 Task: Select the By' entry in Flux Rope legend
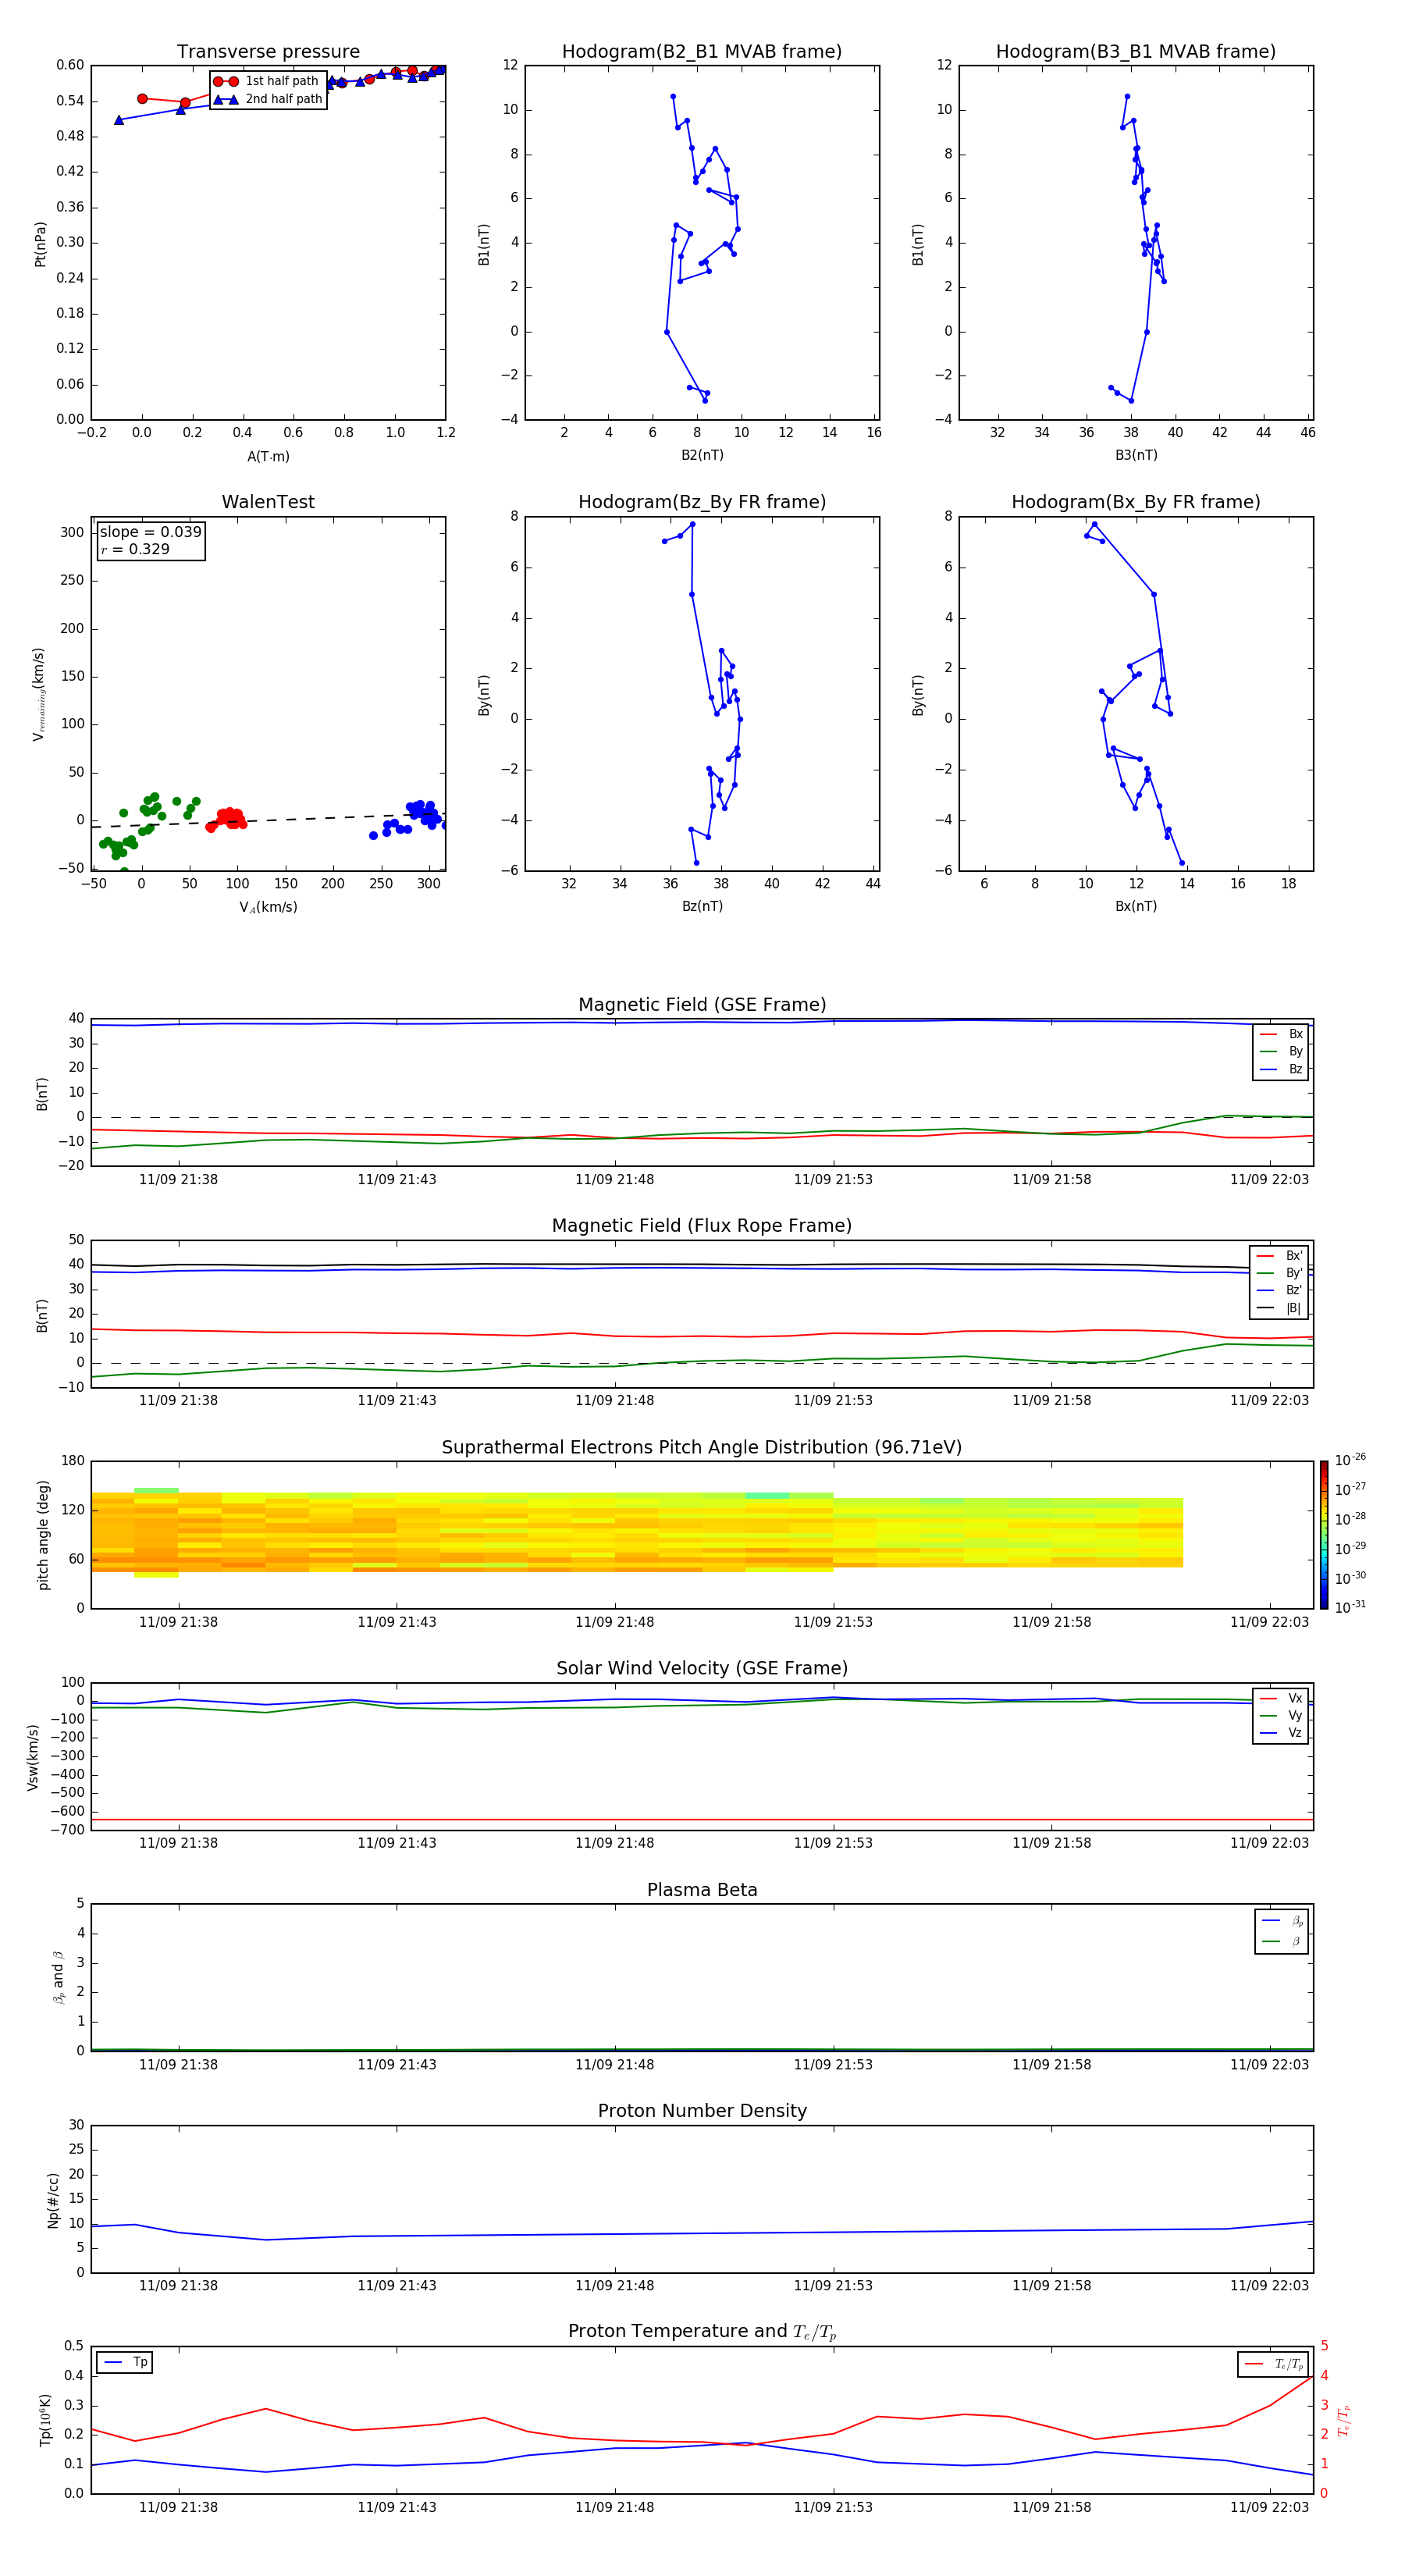(x=1280, y=1273)
